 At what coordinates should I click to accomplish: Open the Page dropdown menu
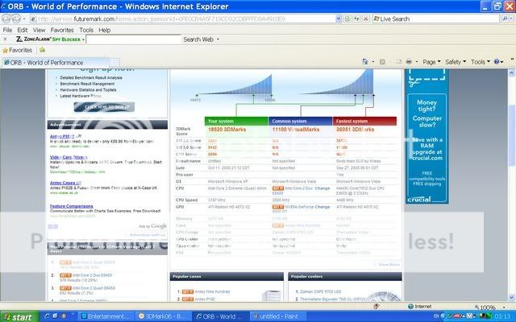pos(431,62)
